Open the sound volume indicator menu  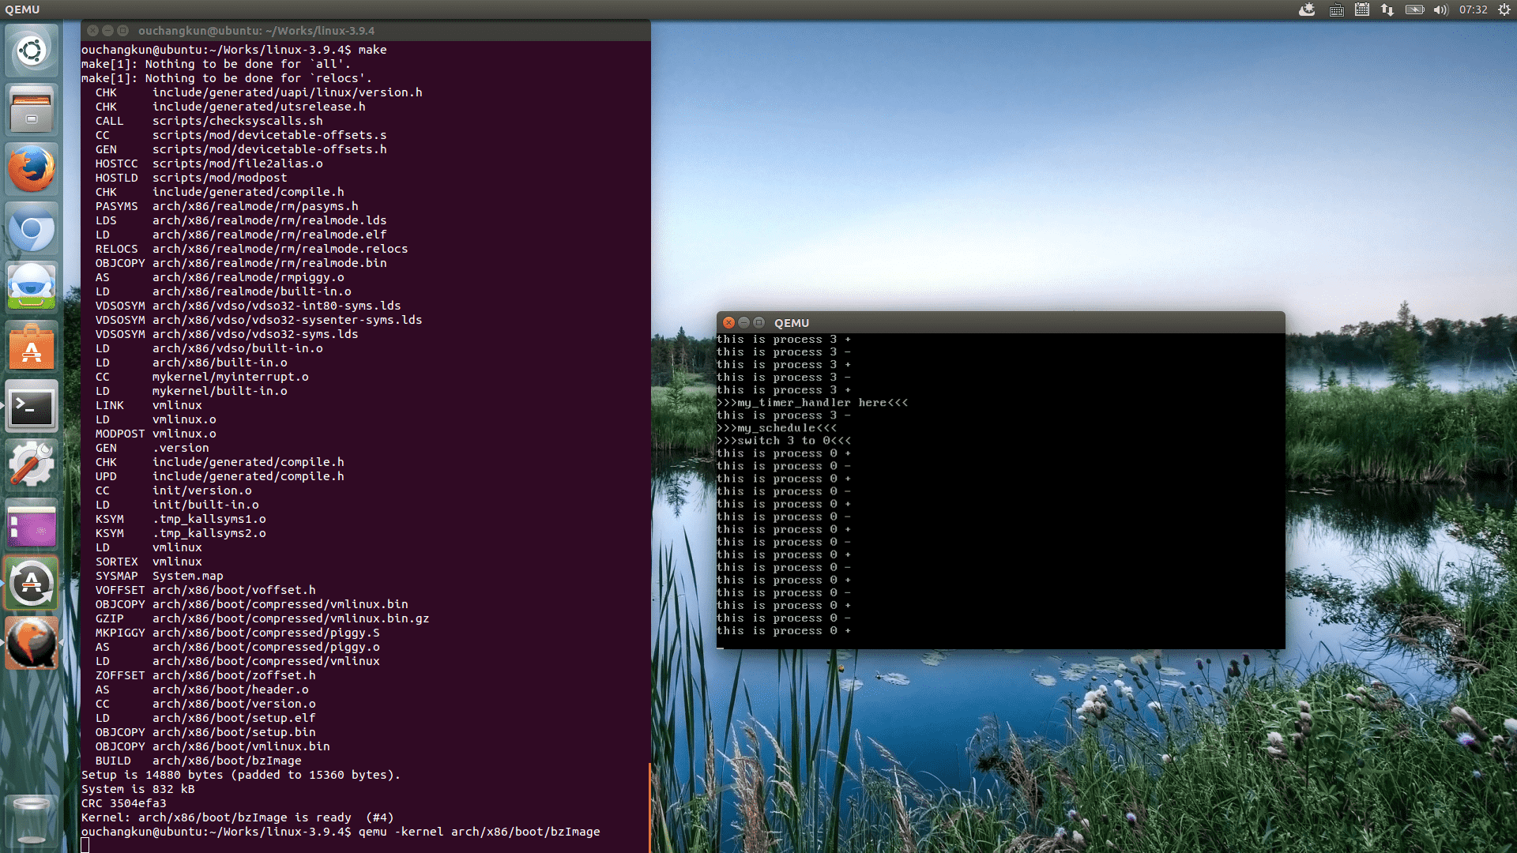coord(1440,9)
